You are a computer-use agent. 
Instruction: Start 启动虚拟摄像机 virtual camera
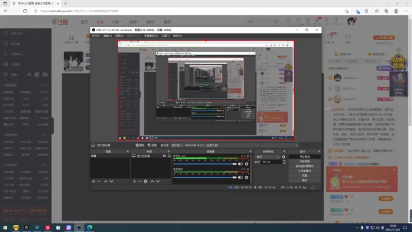[304, 166]
